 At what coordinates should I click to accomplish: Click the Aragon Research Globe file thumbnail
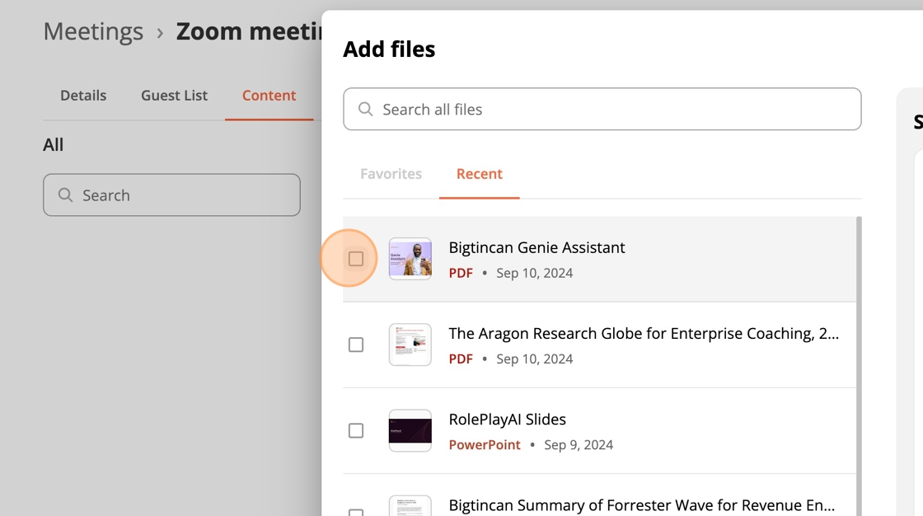410,345
